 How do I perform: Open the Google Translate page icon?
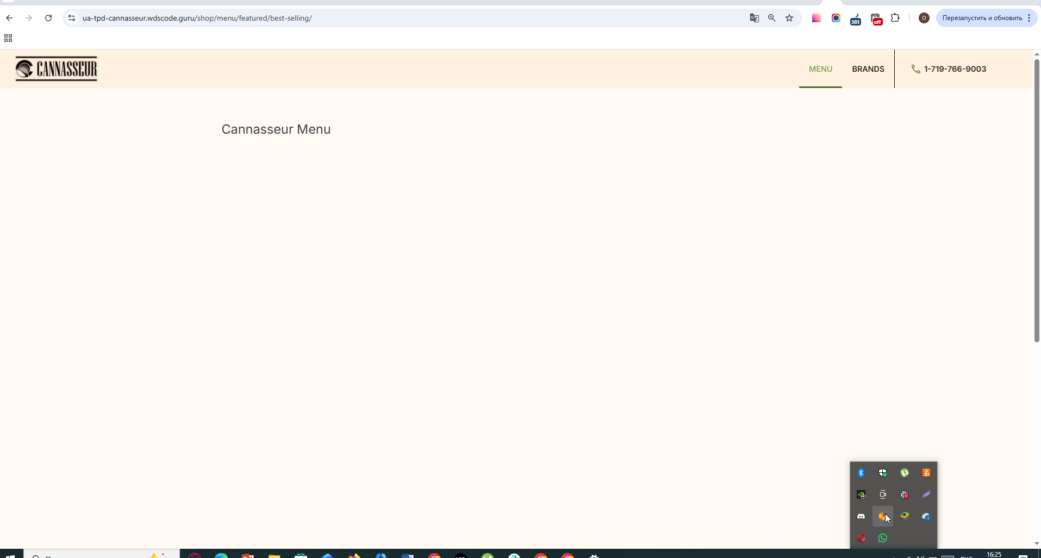pos(755,18)
